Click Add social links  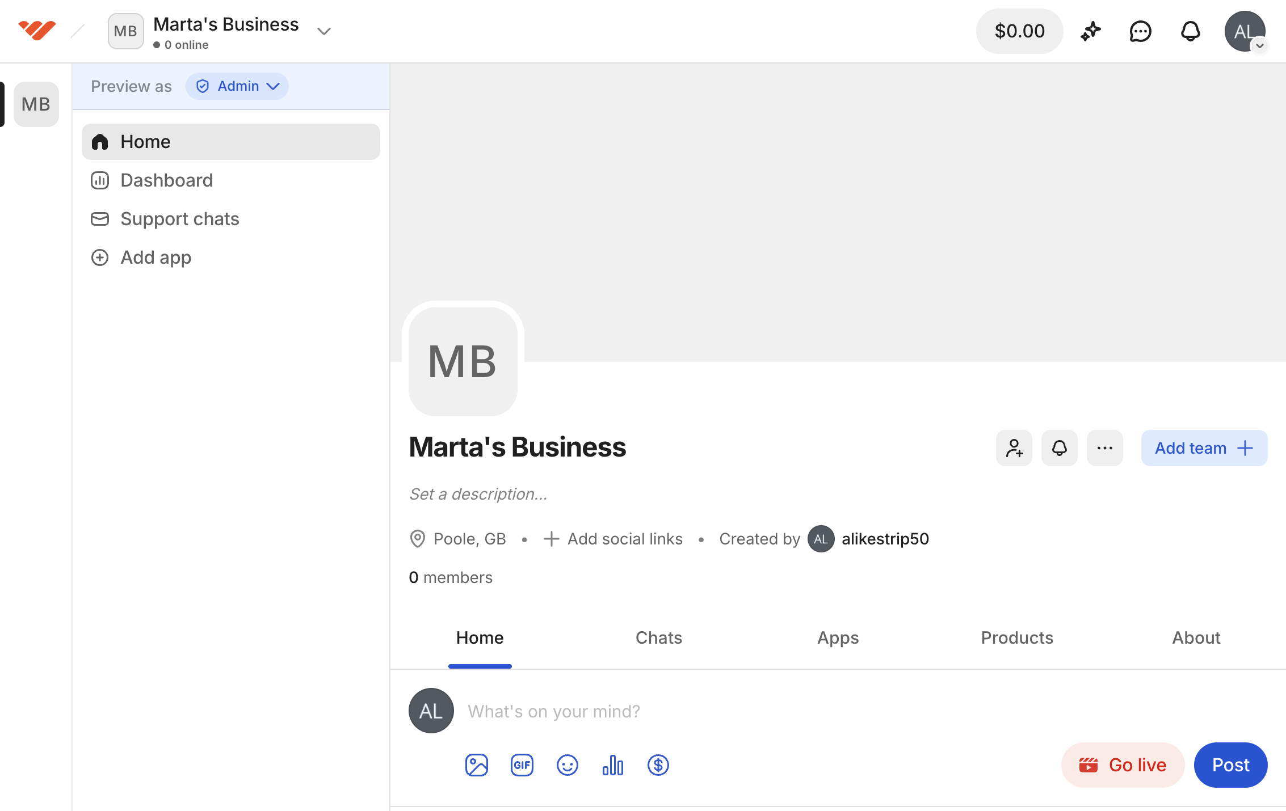[613, 539]
